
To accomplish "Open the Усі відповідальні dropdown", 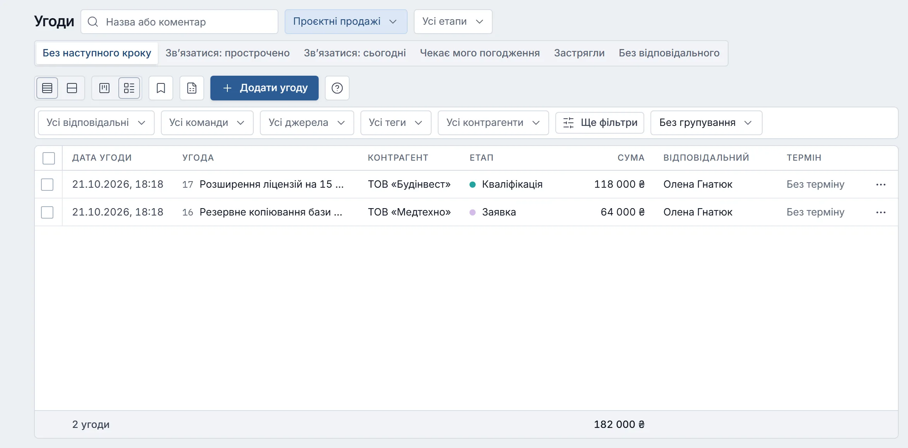I will coord(96,123).
